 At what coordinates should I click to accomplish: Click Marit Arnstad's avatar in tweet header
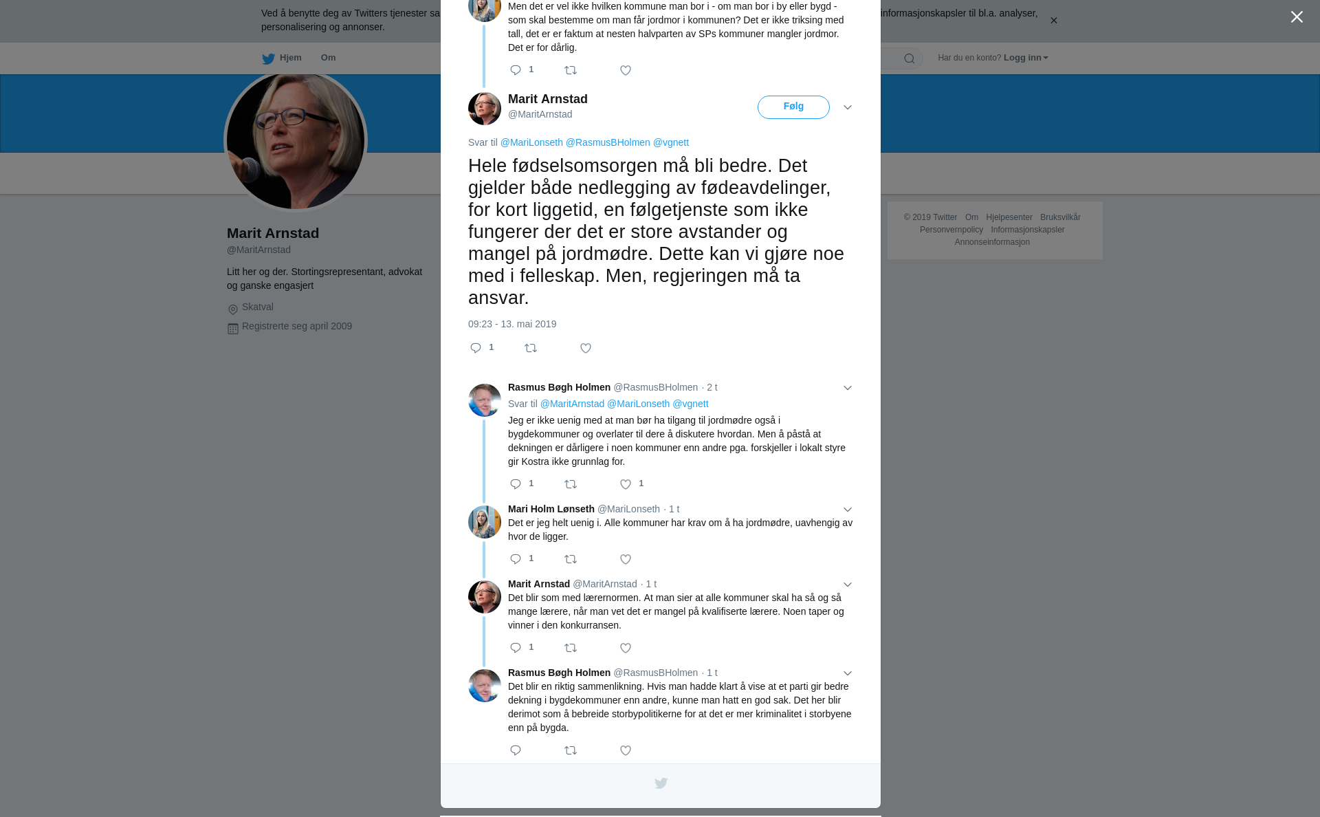tap(485, 109)
